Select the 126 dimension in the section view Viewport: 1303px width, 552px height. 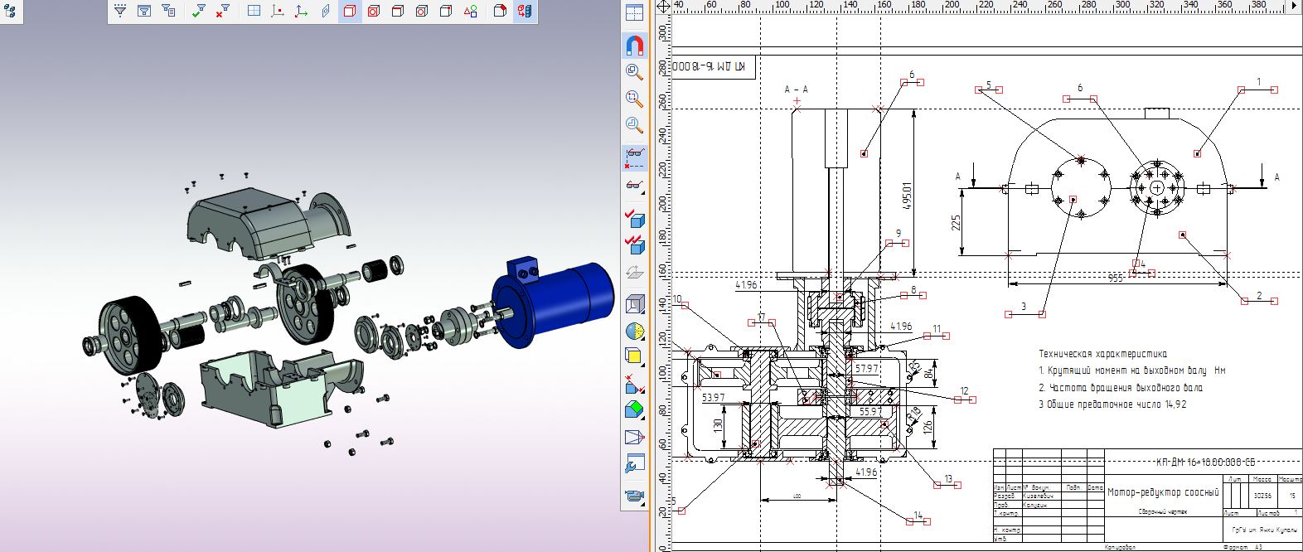[928, 429]
